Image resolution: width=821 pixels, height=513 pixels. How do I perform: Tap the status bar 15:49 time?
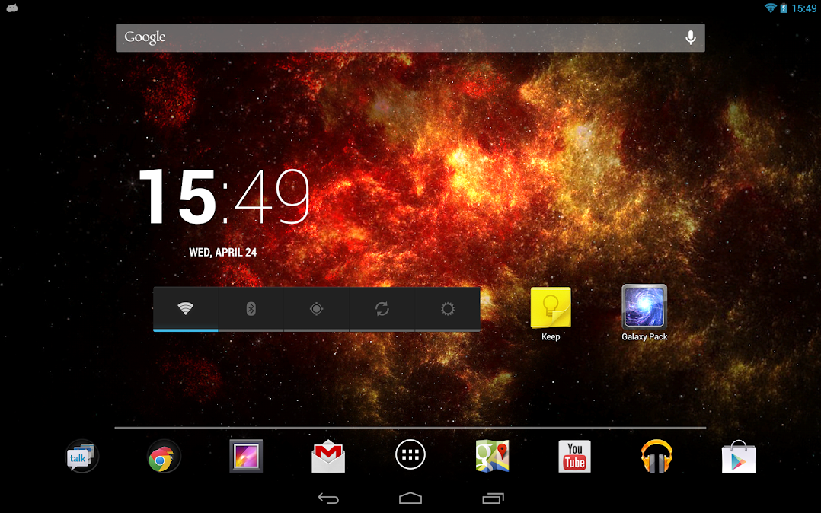(x=803, y=8)
